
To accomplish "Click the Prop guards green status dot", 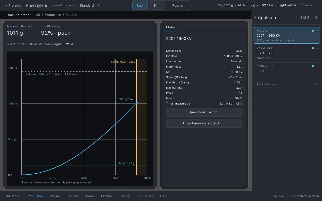I will (313, 66).
